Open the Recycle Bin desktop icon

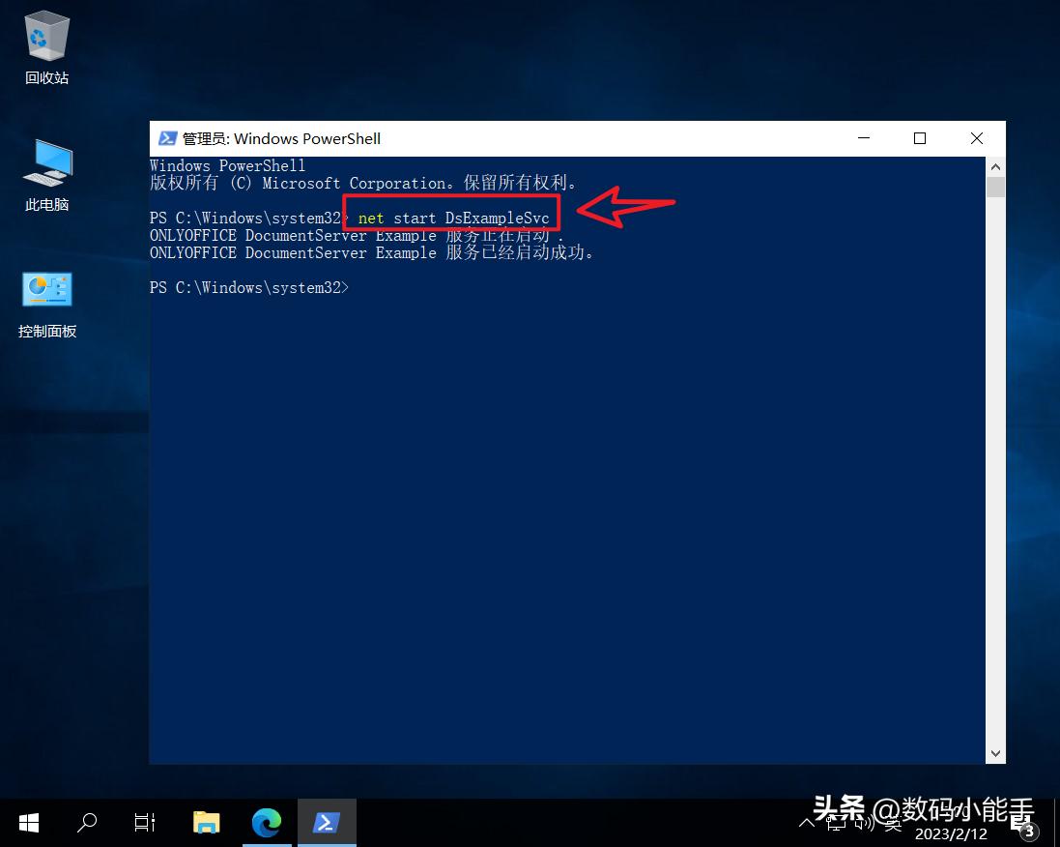[x=46, y=39]
